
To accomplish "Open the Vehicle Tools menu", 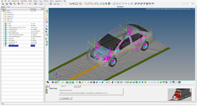I will pyautogui.click(x=15, y=1).
